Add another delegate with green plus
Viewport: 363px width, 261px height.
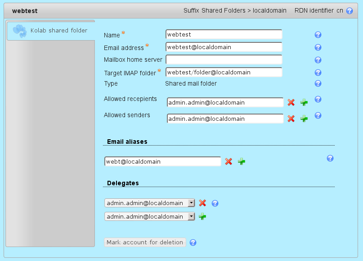click(202, 217)
